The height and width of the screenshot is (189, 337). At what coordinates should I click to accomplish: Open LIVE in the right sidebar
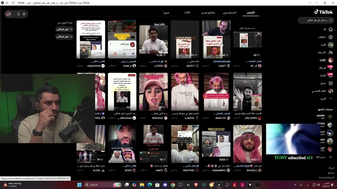click(x=326, y=60)
